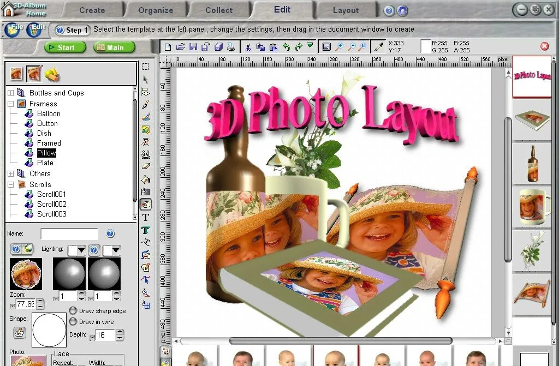Click the canvas horizontal scrollbar
The height and width of the screenshot is (366, 559).
coord(341,341)
